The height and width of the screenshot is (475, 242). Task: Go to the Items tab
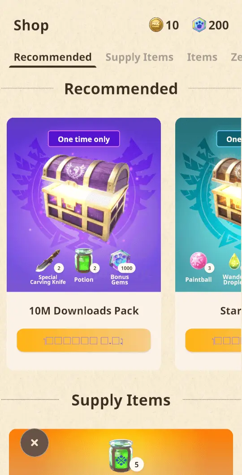point(202,57)
